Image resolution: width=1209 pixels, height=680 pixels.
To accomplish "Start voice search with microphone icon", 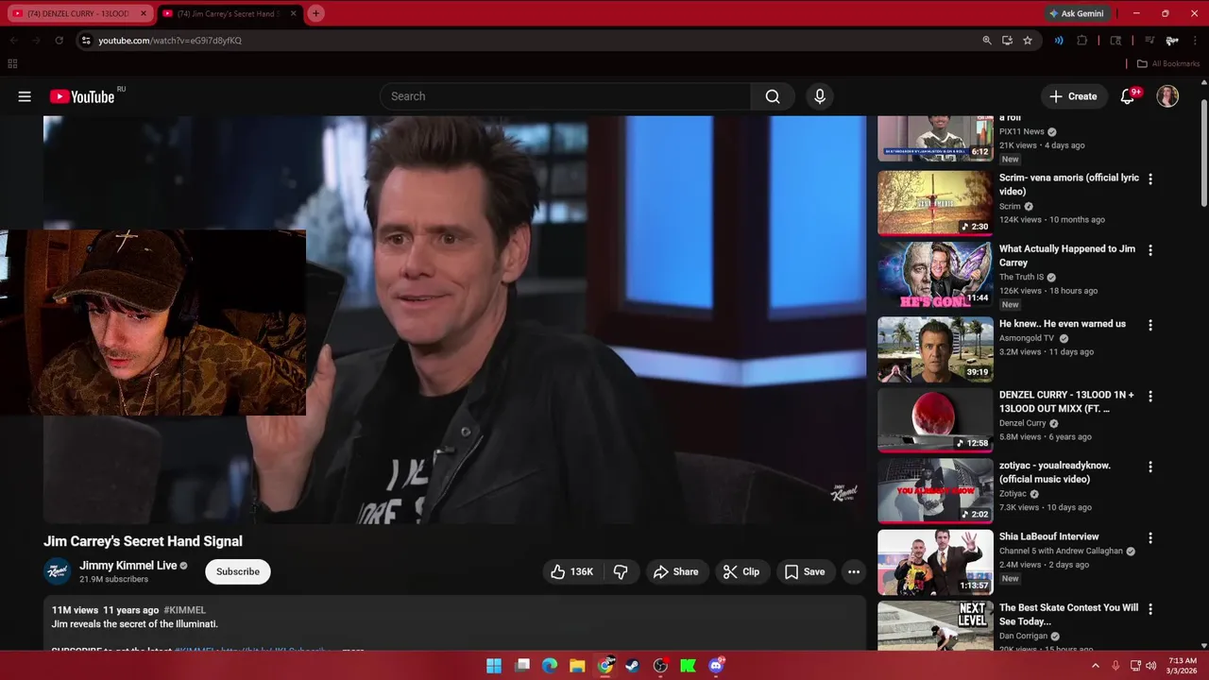I will pyautogui.click(x=820, y=96).
